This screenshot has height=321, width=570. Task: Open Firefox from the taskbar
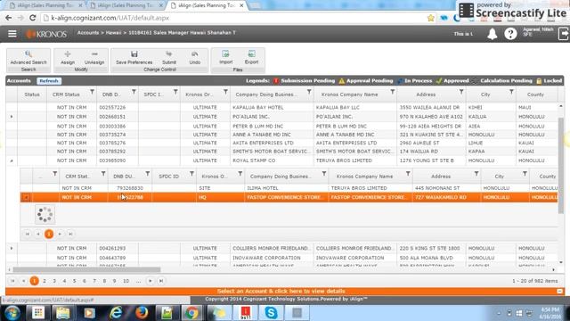click(x=142, y=313)
